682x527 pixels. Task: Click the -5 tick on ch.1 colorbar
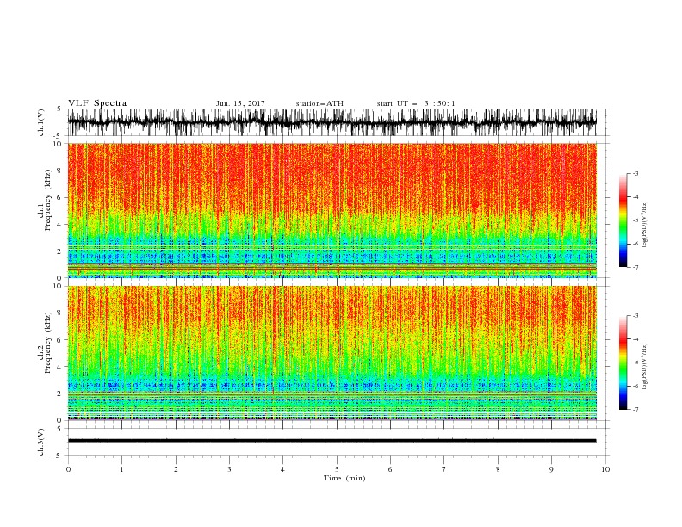(635, 220)
